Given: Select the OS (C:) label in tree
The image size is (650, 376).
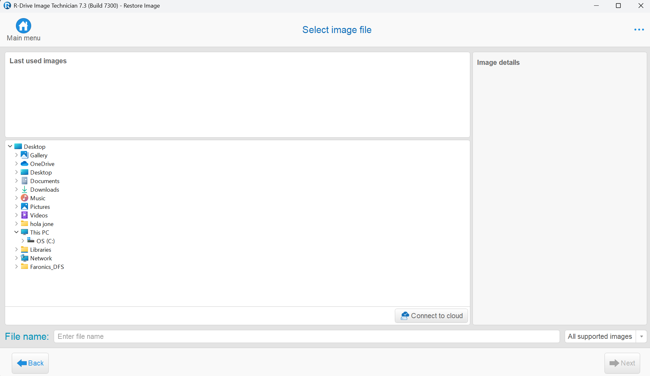Looking at the screenshot, I should [45, 241].
